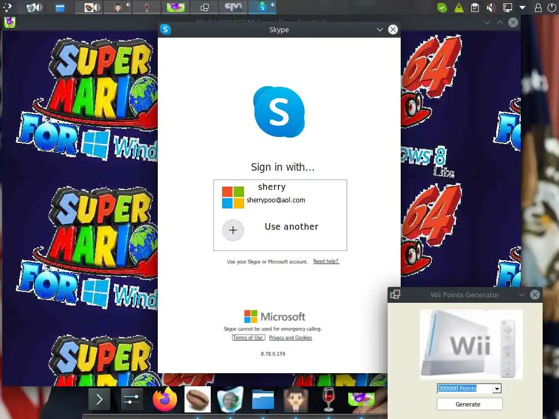The height and width of the screenshot is (419, 559).
Task: Open the Need help? link
Action: pos(326,261)
